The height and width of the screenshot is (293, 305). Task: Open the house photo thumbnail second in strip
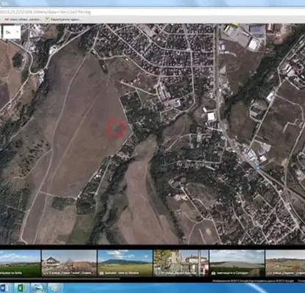pos(69,263)
